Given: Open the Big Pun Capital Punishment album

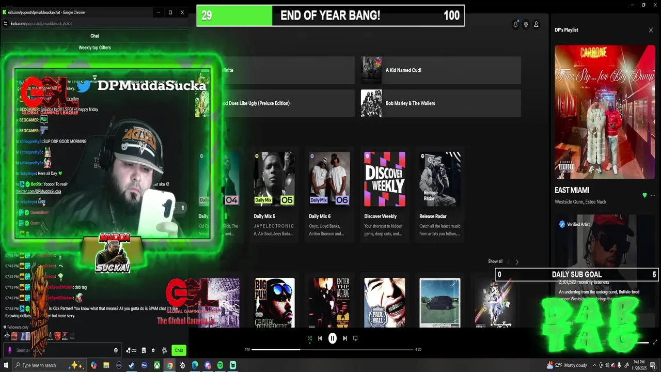Looking at the screenshot, I should [x=274, y=303].
